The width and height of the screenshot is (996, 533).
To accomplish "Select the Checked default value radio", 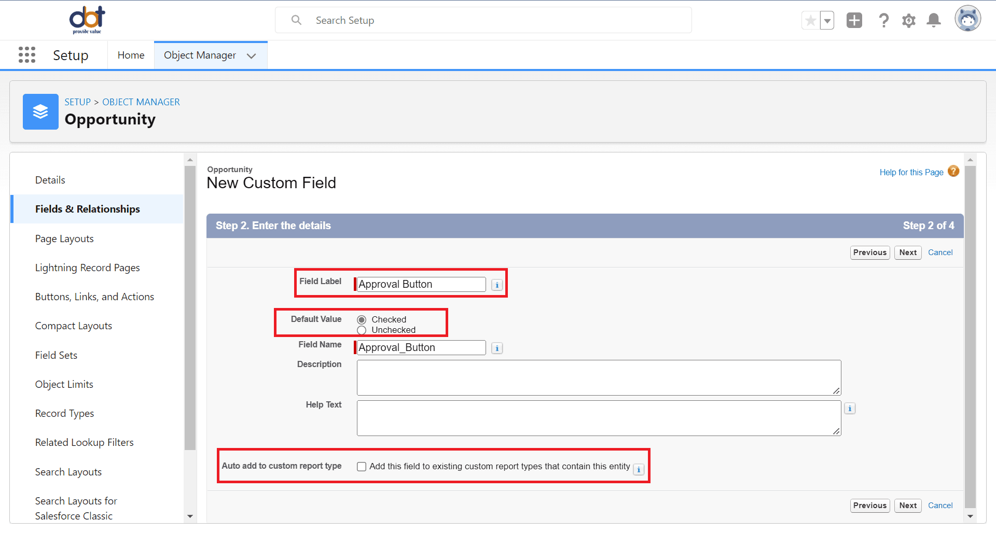I will 362,320.
